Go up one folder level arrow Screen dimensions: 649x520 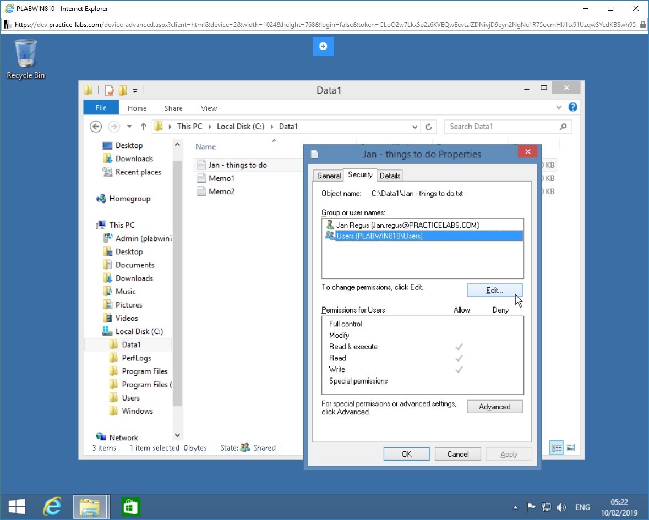(143, 127)
